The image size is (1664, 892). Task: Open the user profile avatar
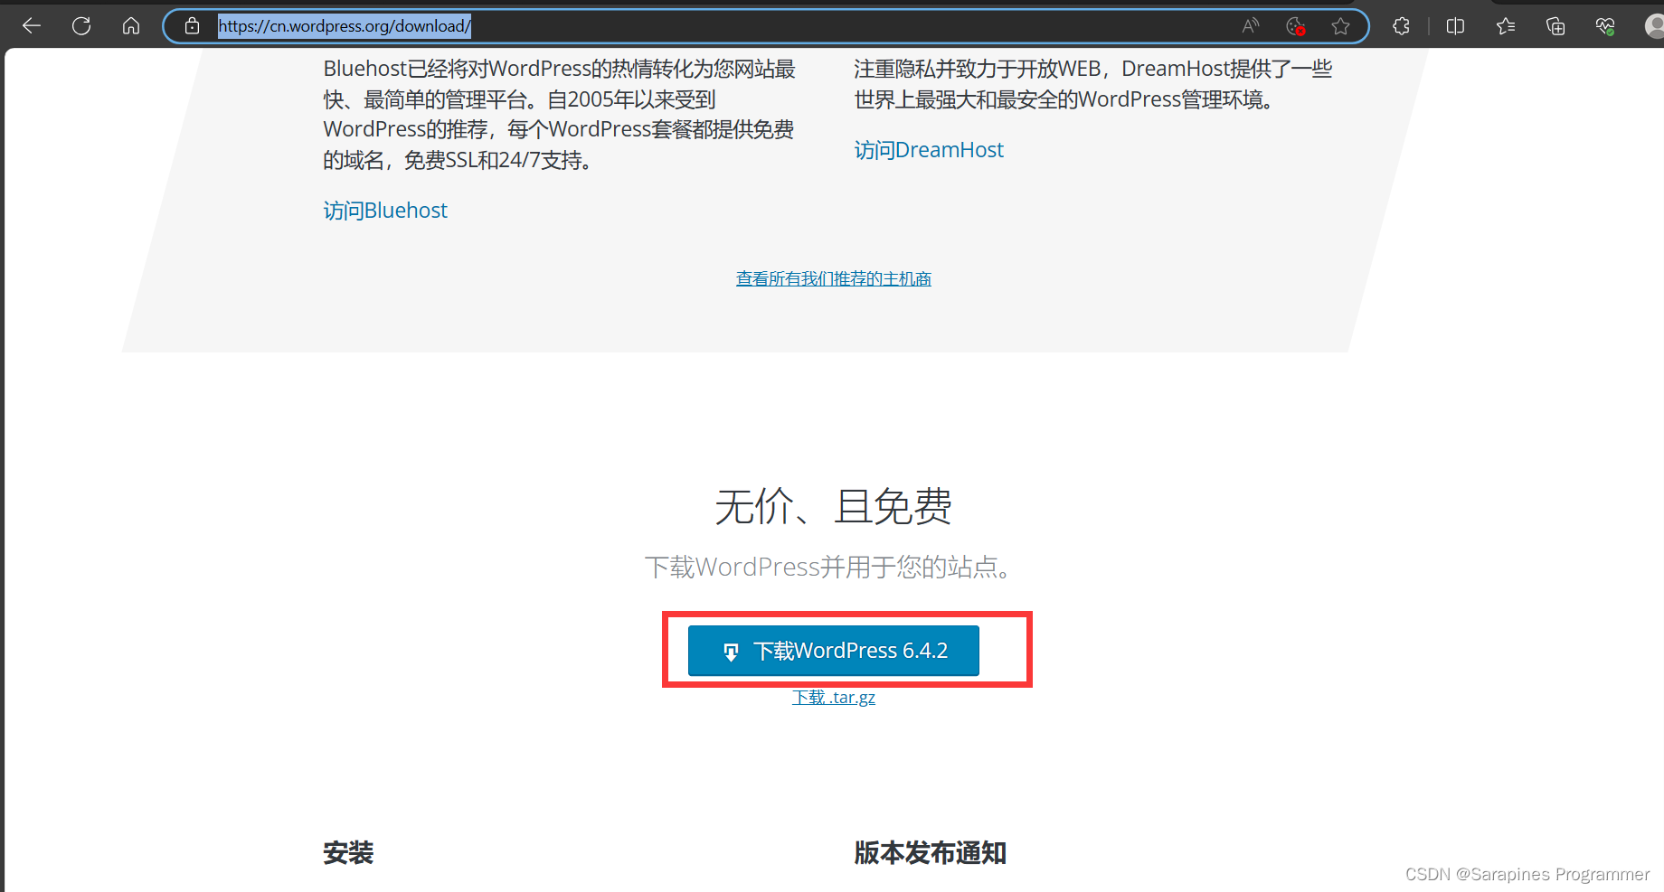1654,26
